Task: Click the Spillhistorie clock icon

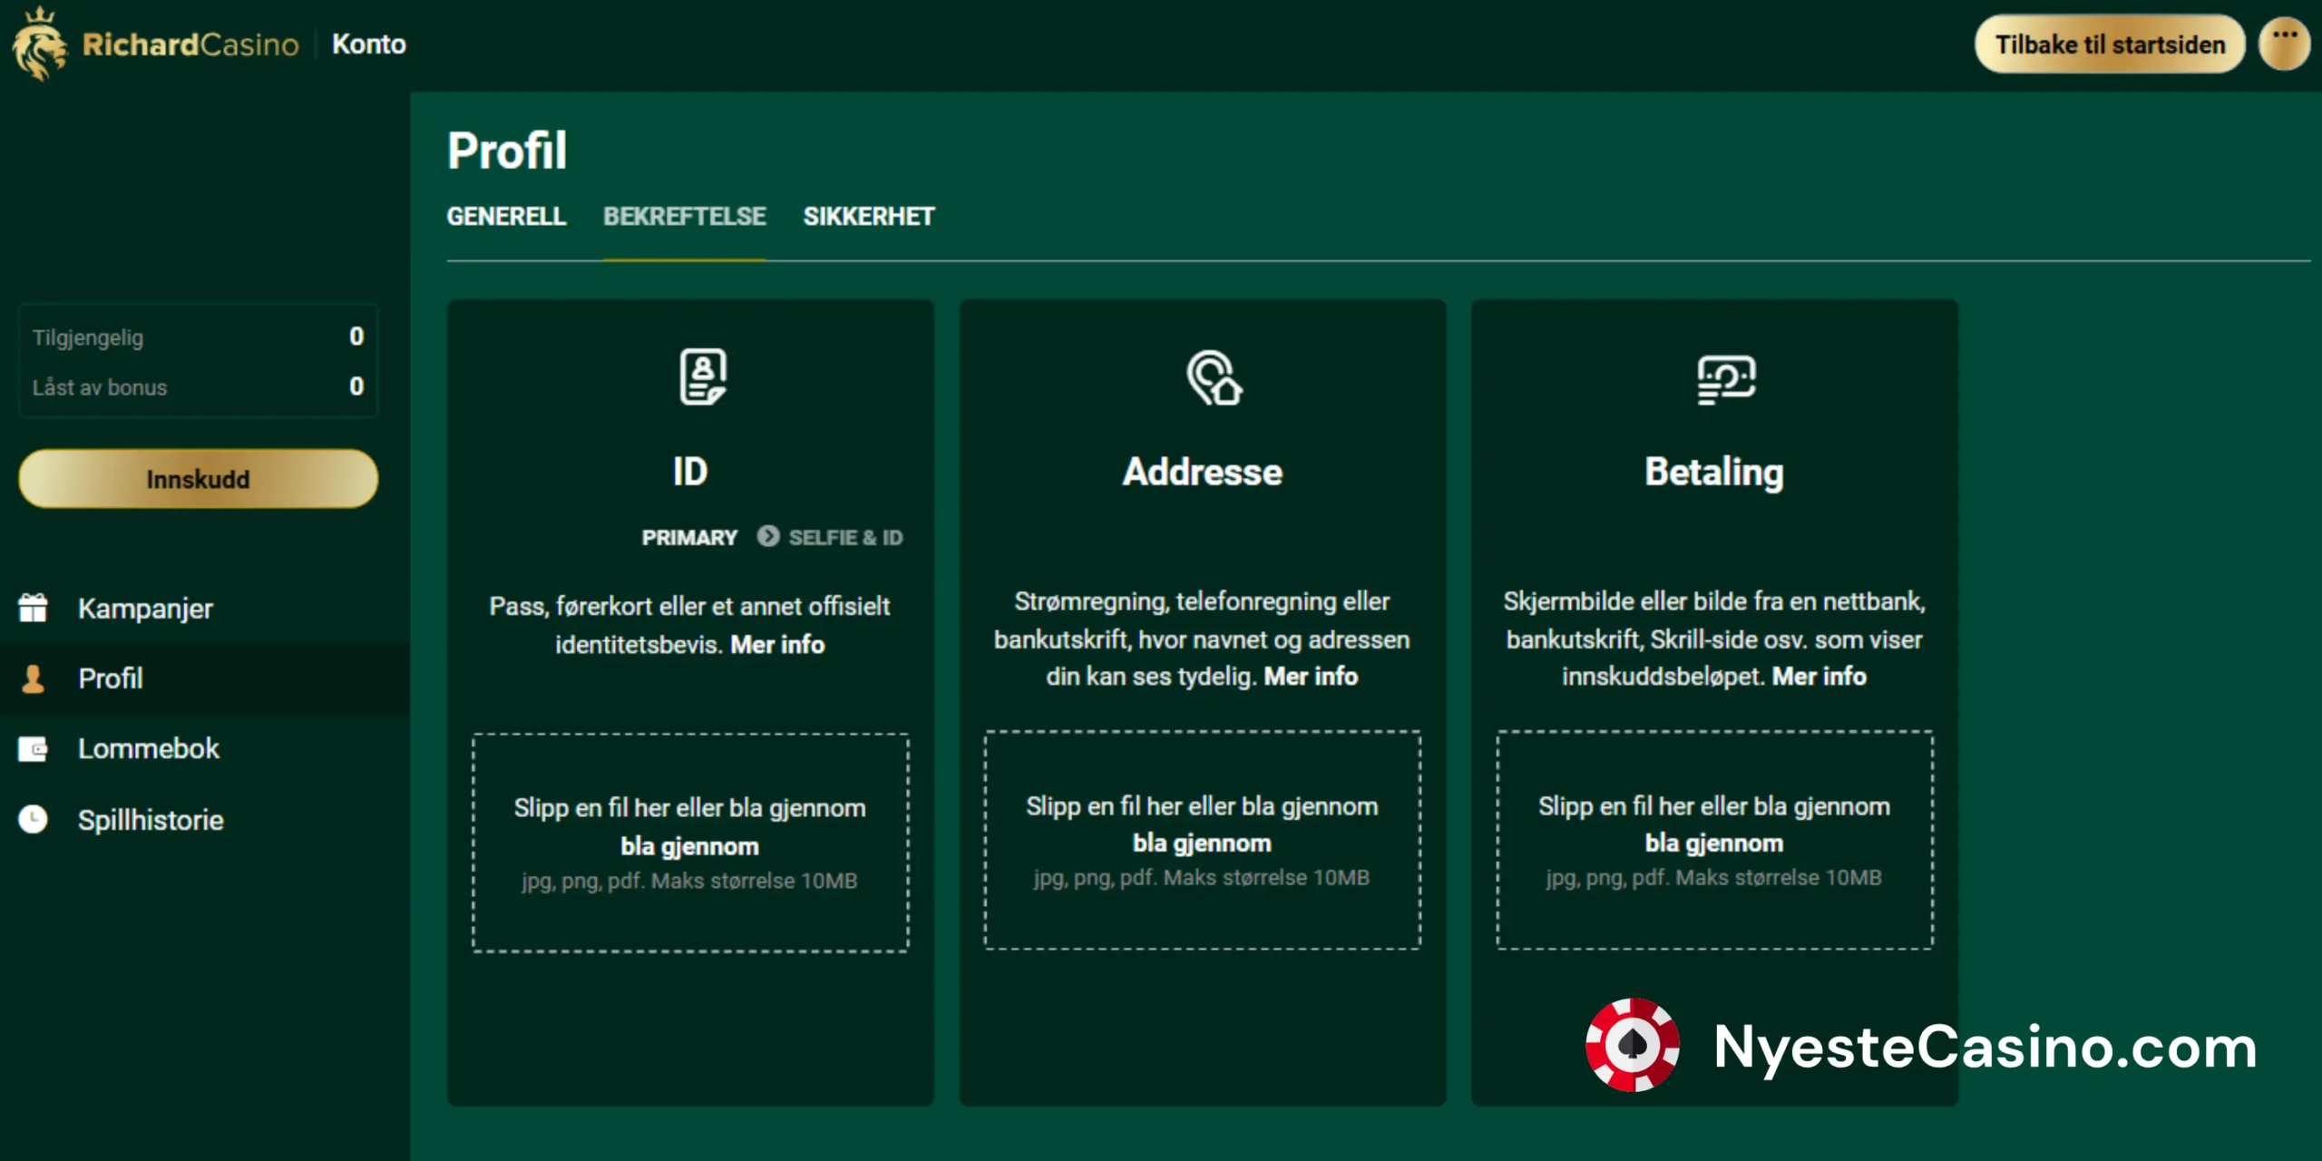Action: [x=34, y=819]
